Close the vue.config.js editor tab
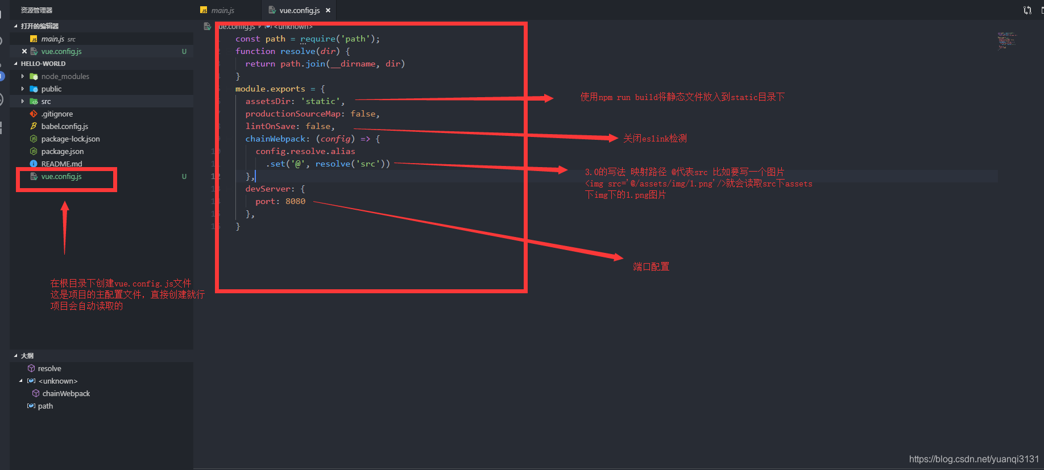Image resolution: width=1044 pixels, height=470 pixels. click(328, 10)
